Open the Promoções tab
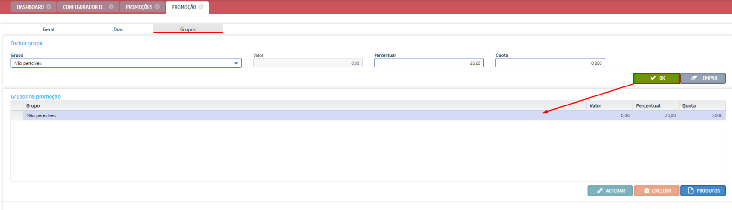Image resolution: width=732 pixels, height=210 pixels. (x=139, y=7)
